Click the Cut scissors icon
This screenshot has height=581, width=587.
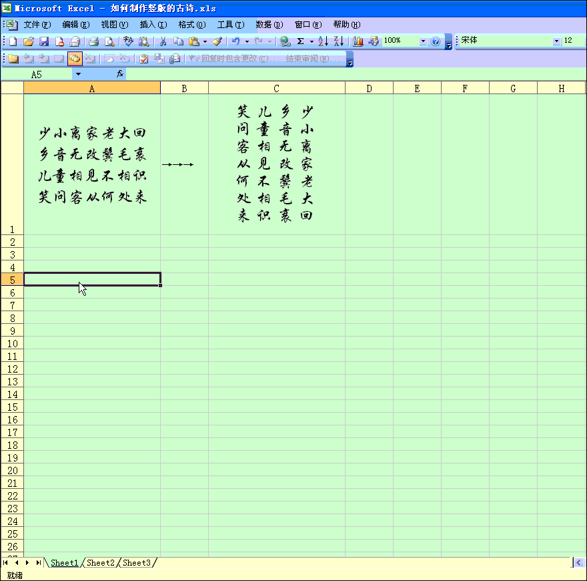click(162, 41)
